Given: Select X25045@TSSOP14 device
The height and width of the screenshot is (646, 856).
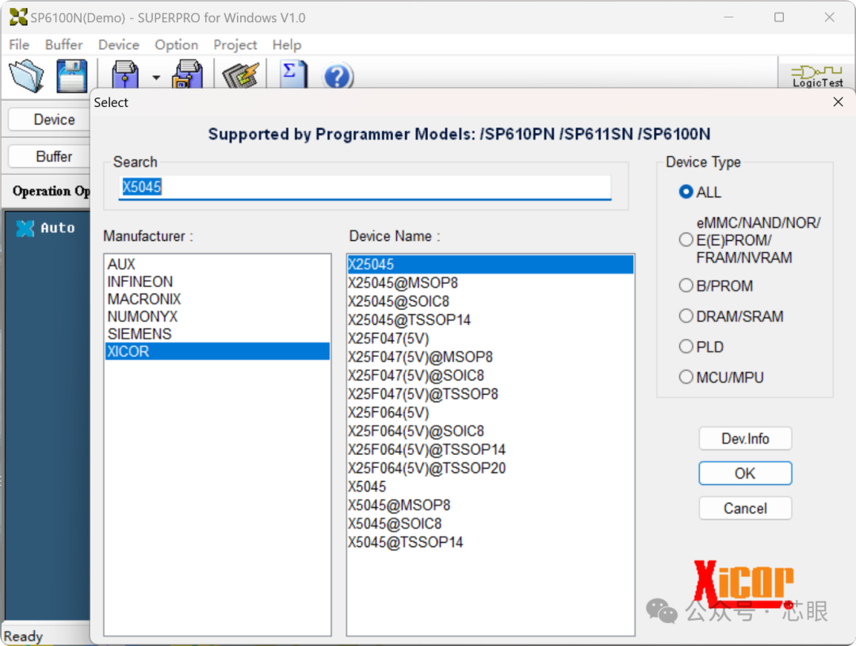Looking at the screenshot, I should (491, 320).
